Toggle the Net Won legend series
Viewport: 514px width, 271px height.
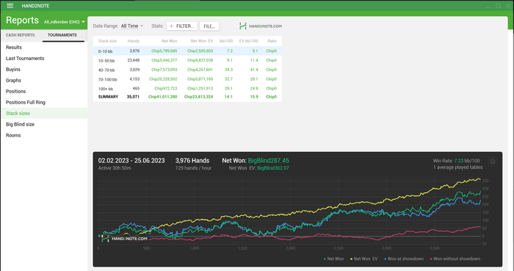[x=333, y=259]
